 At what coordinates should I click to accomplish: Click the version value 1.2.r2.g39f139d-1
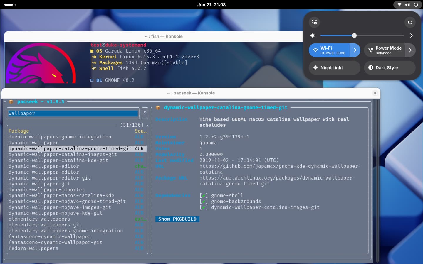point(224,137)
